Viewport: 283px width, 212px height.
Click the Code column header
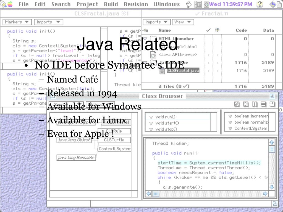[x=241, y=30]
